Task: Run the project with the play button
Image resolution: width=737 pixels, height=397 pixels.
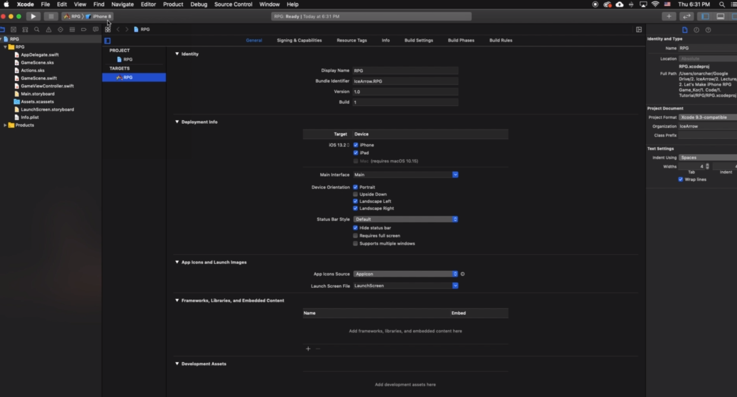Action: click(x=33, y=16)
